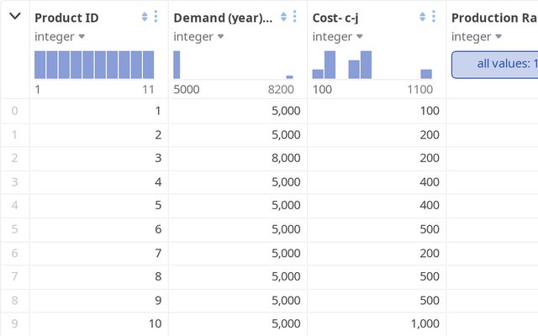Select cell with Demand value 8,000
The height and width of the screenshot is (336, 538).
click(x=238, y=159)
